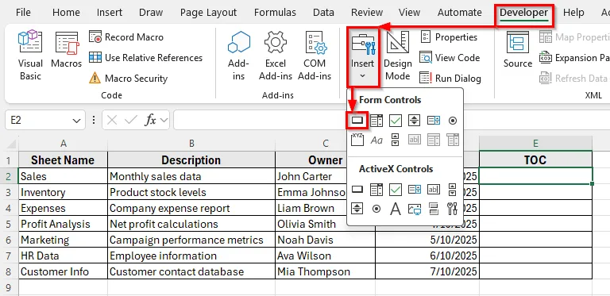This screenshot has width=610, height=296.
Task: Select ActiveX Check Box
Action: pos(396,189)
